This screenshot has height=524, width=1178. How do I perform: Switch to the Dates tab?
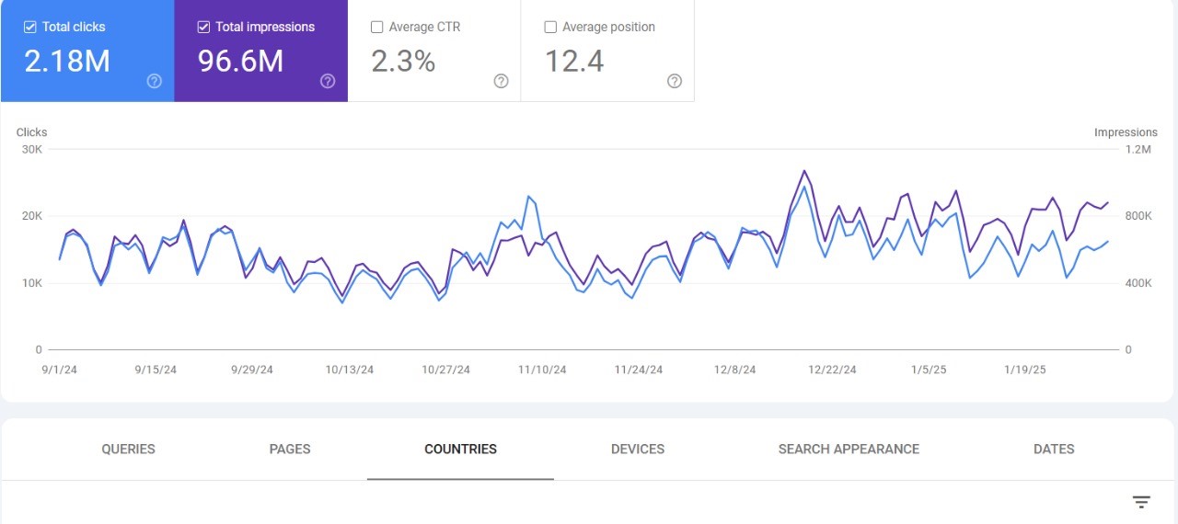tap(1054, 450)
